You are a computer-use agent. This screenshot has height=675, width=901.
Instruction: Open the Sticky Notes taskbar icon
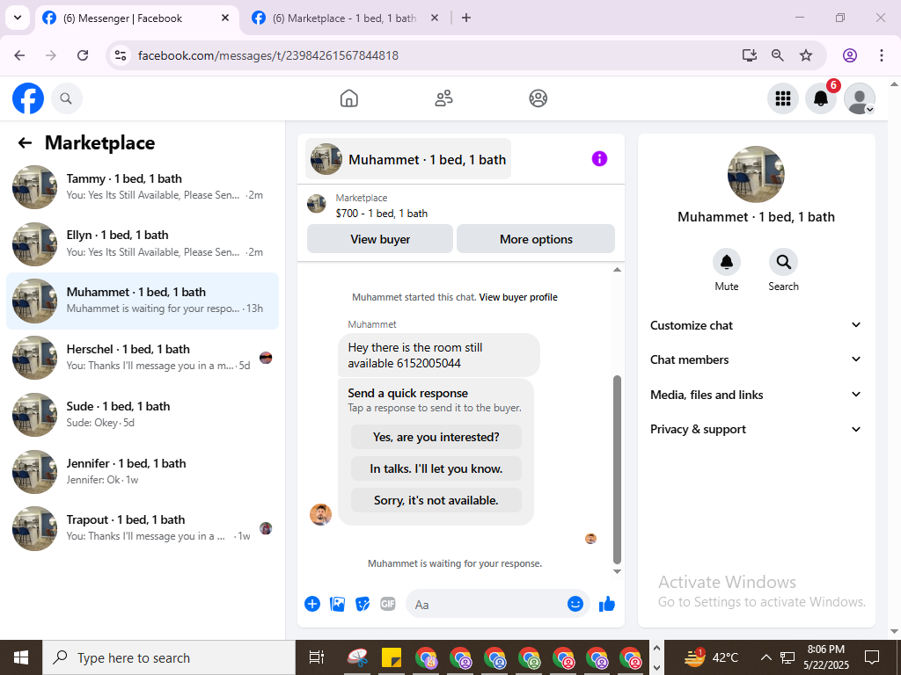coord(392,657)
